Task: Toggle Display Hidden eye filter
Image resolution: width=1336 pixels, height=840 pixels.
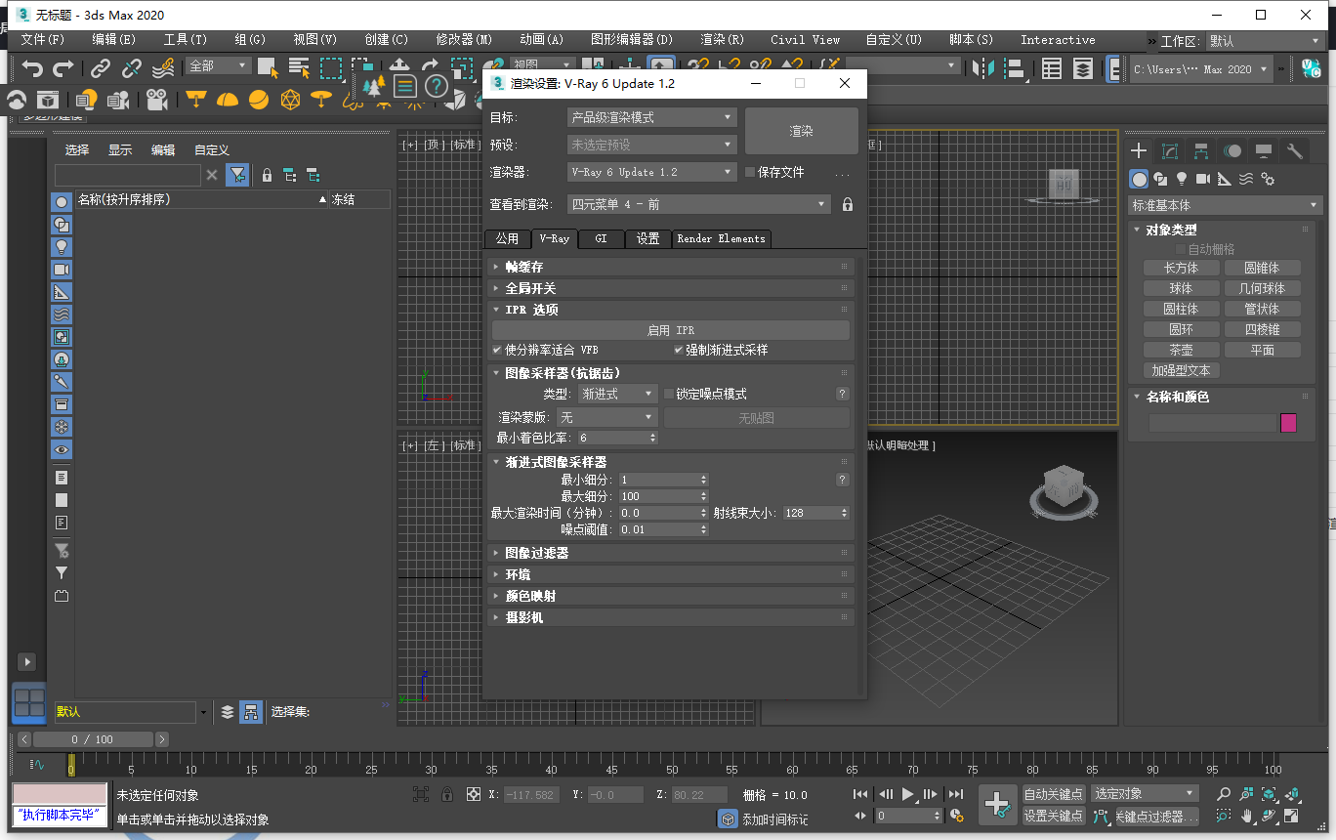Action: (x=62, y=449)
